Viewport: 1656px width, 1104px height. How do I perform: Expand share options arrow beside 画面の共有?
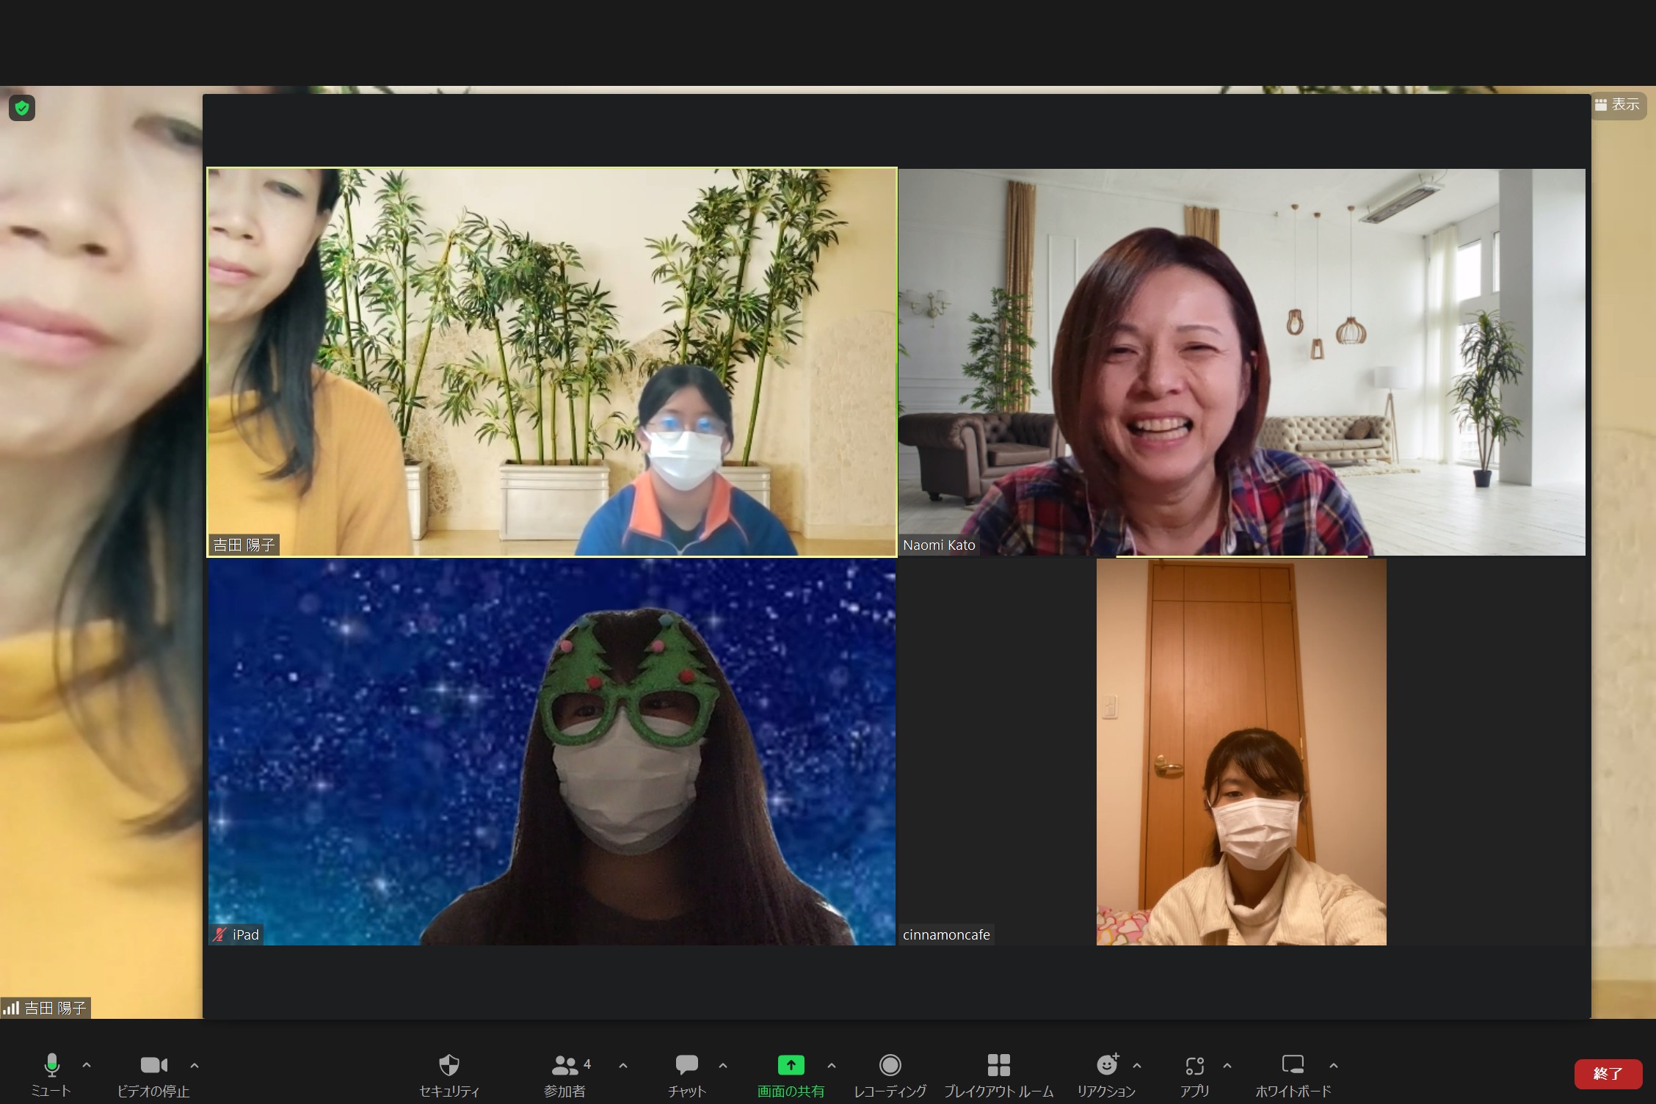(832, 1065)
